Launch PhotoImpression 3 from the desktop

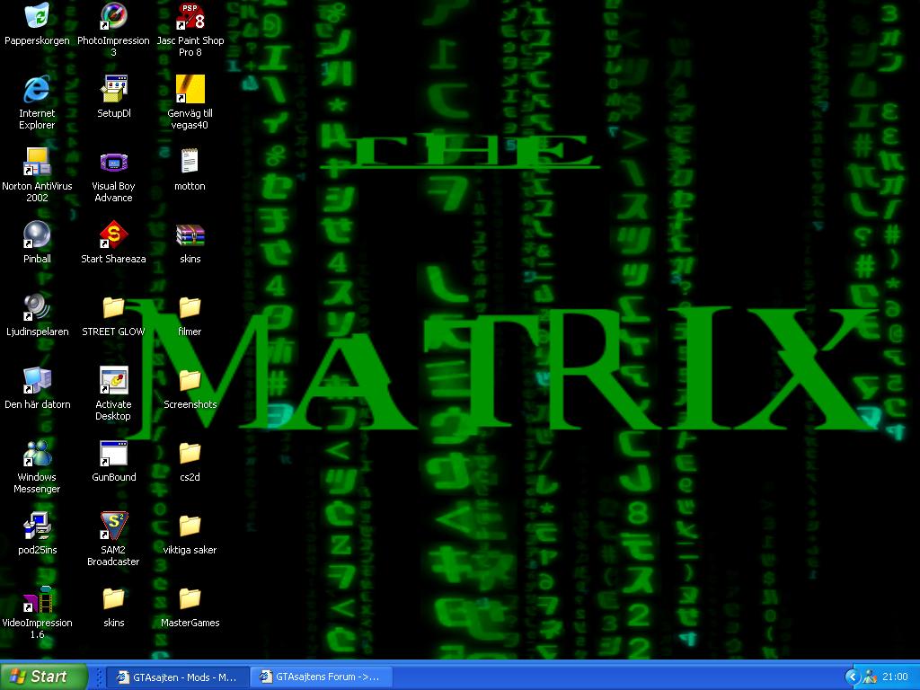[113, 16]
